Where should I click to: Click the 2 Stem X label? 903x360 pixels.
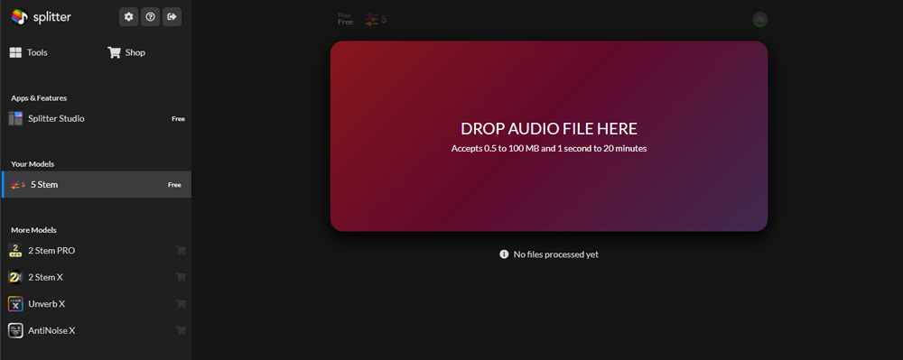[x=45, y=277]
